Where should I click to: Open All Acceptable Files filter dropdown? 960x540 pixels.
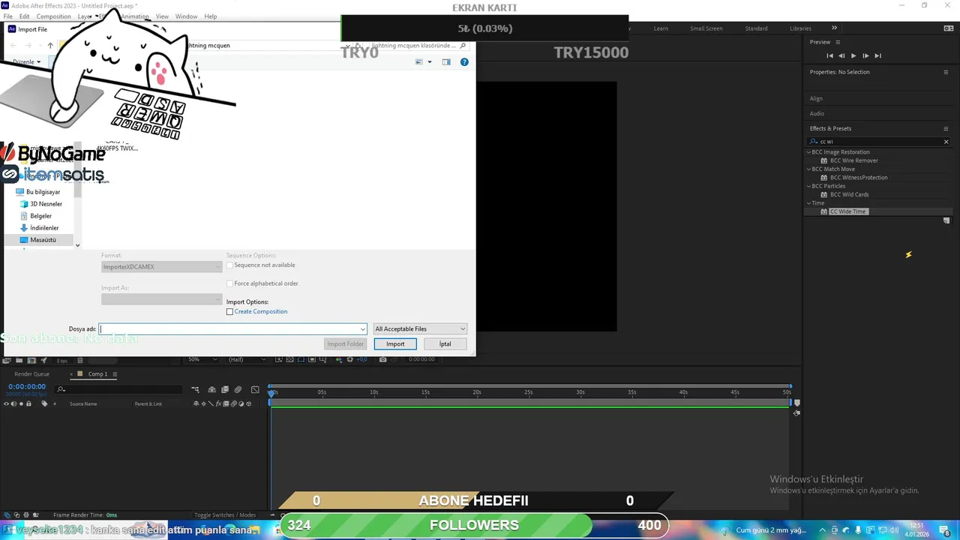click(420, 329)
